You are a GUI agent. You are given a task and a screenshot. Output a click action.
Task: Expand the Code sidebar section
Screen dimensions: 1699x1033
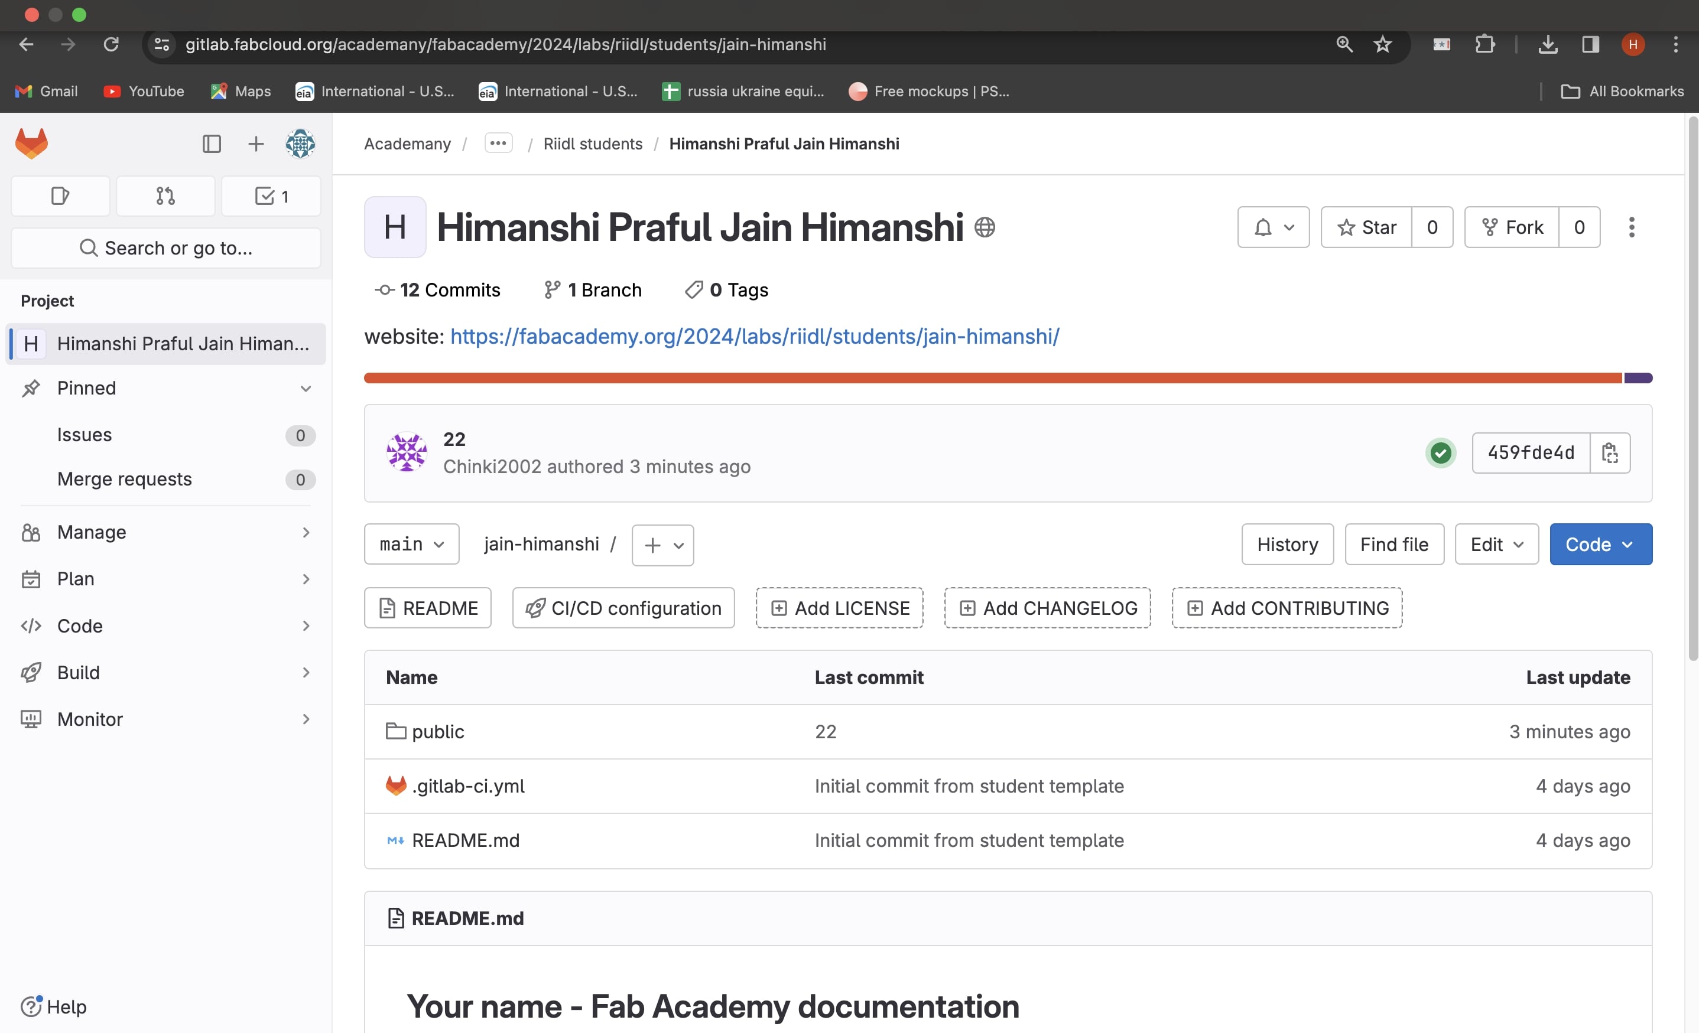[165, 625]
